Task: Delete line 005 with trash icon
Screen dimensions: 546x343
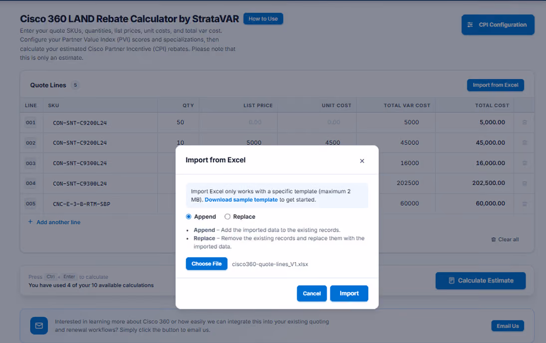Action: point(525,204)
